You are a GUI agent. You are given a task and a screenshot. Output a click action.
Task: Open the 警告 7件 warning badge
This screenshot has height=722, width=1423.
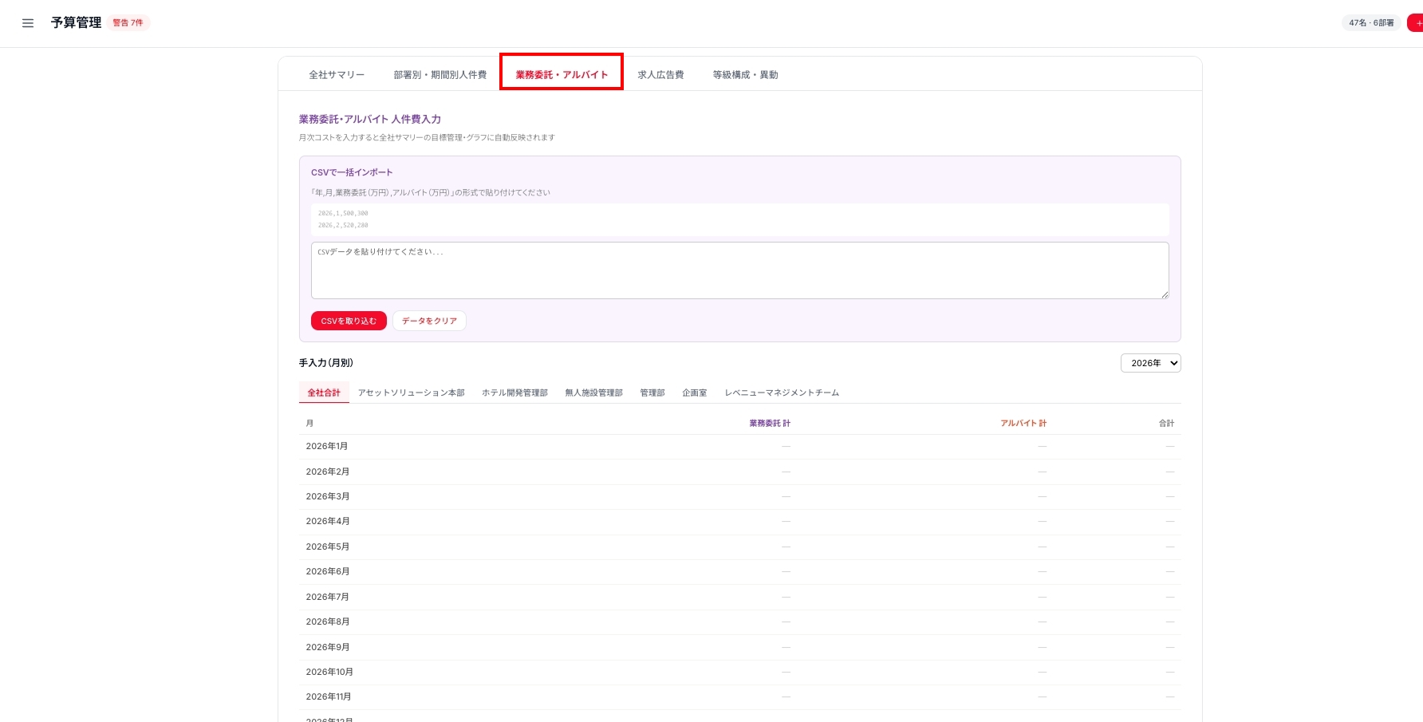click(x=128, y=23)
